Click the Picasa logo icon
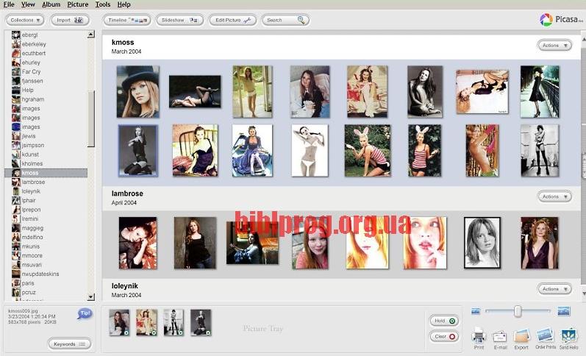586x356 pixels. (x=546, y=19)
